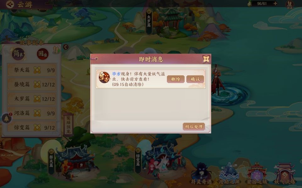Click the back arrow next to 云游
Viewport: 302px width, 188px height.
point(10,4)
